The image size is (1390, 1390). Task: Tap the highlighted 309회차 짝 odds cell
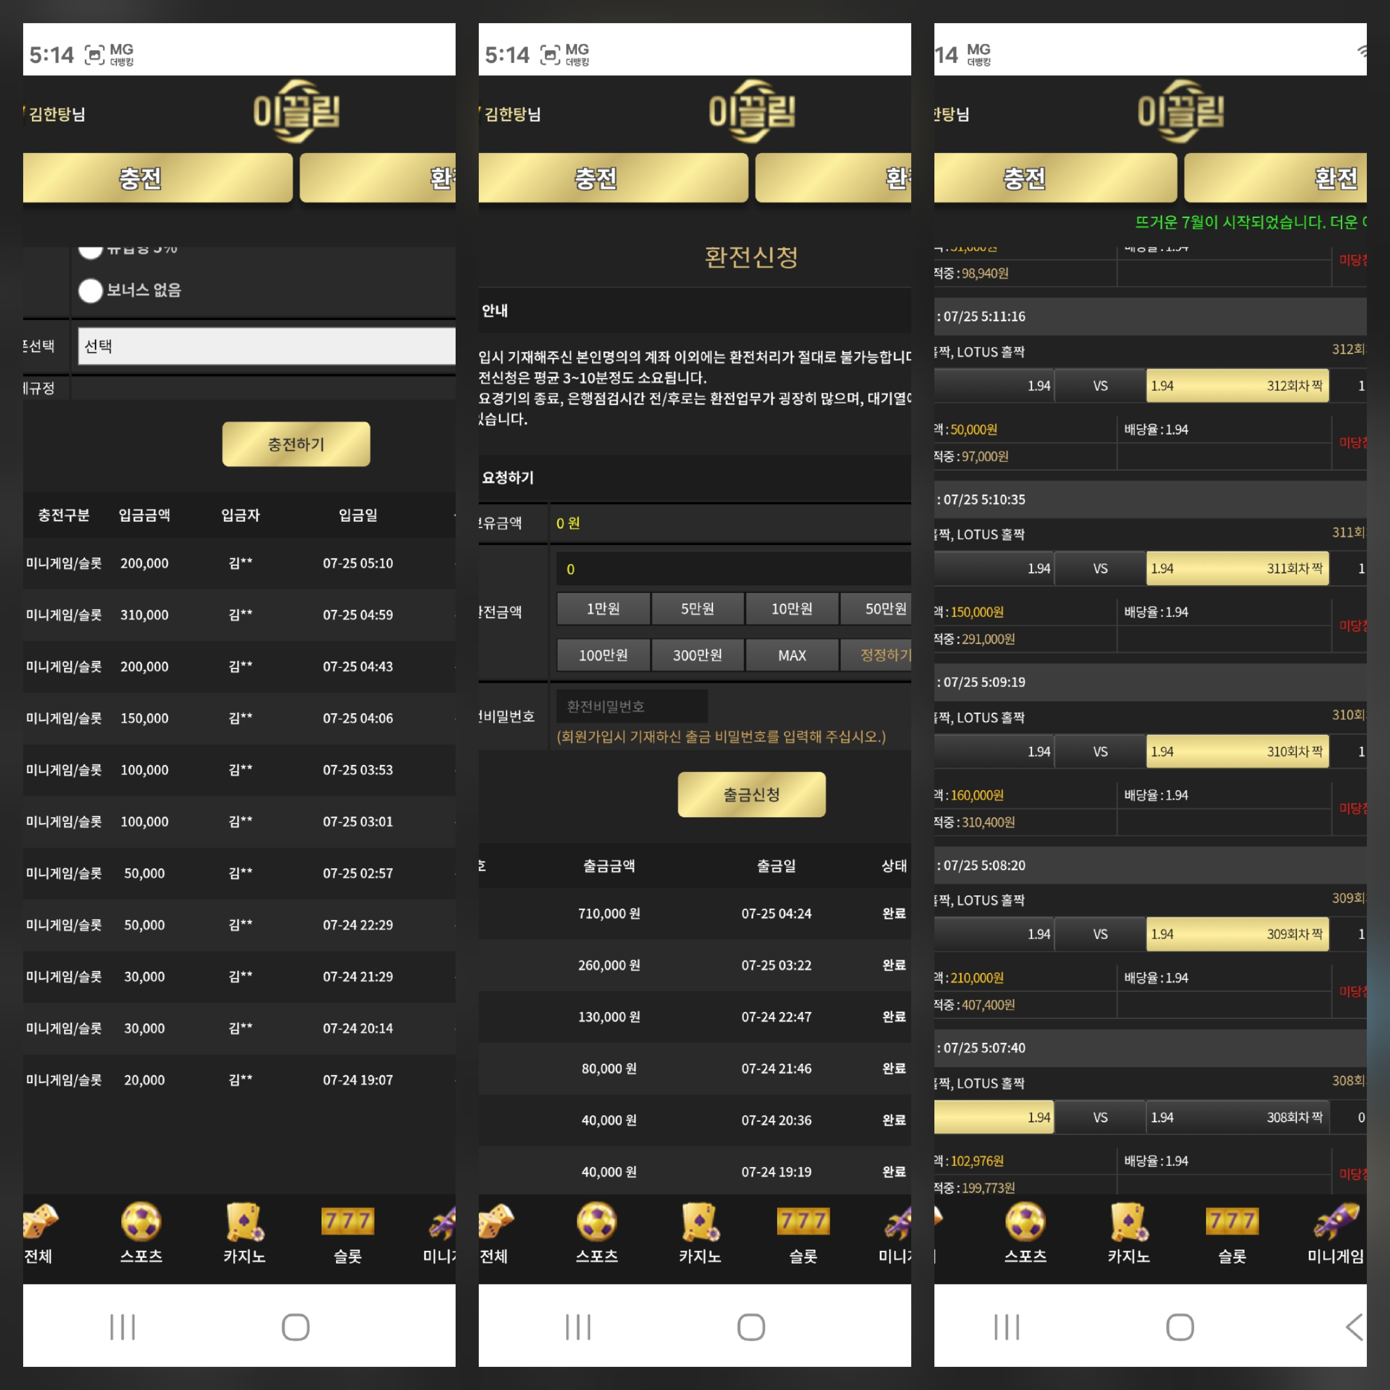point(1237,934)
